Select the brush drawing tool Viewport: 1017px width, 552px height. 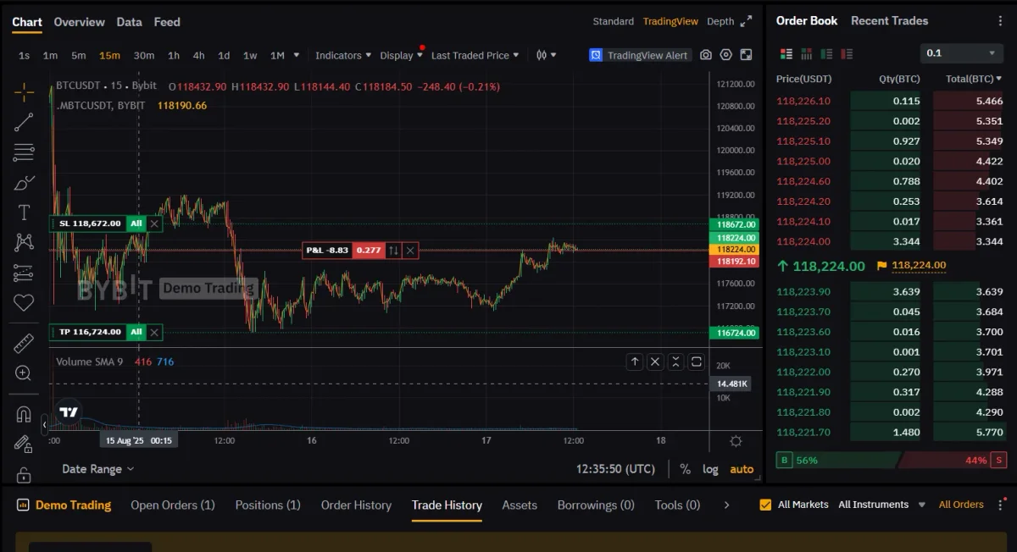click(x=24, y=183)
